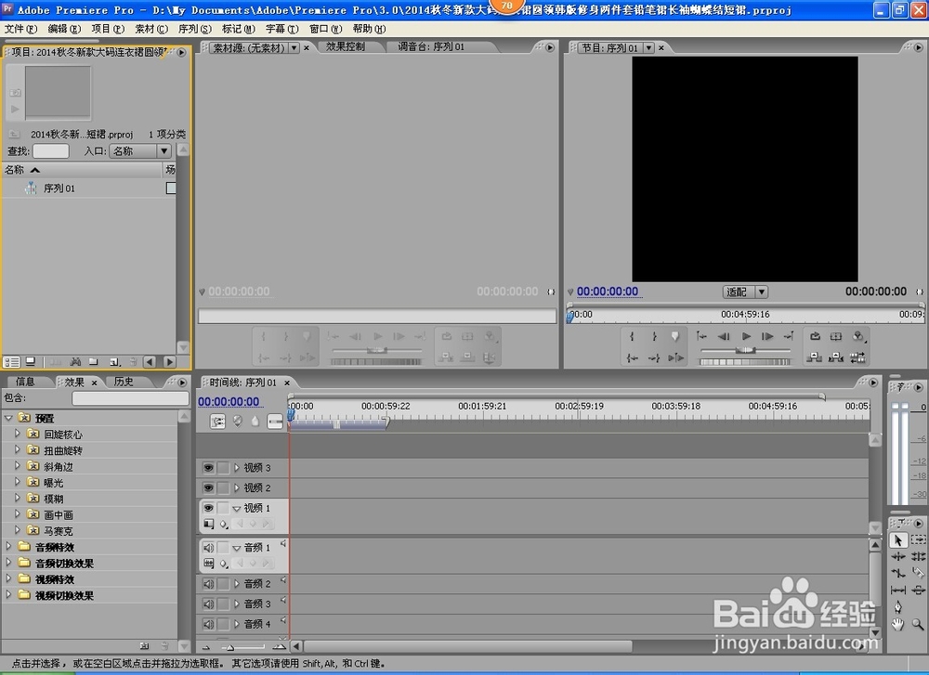This screenshot has height=675, width=929.
Task: Create new bin folder in project panel
Action: (94, 362)
